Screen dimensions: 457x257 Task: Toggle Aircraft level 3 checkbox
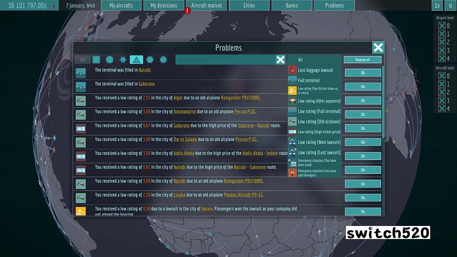(442, 101)
